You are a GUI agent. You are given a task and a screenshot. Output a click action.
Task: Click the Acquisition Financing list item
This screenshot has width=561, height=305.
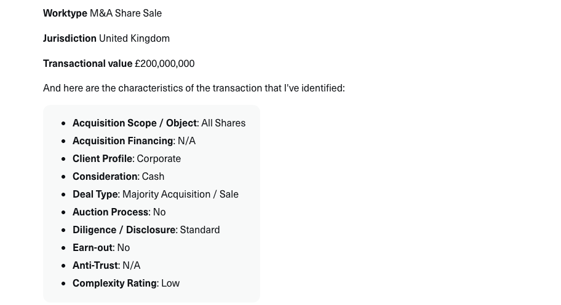(133, 141)
